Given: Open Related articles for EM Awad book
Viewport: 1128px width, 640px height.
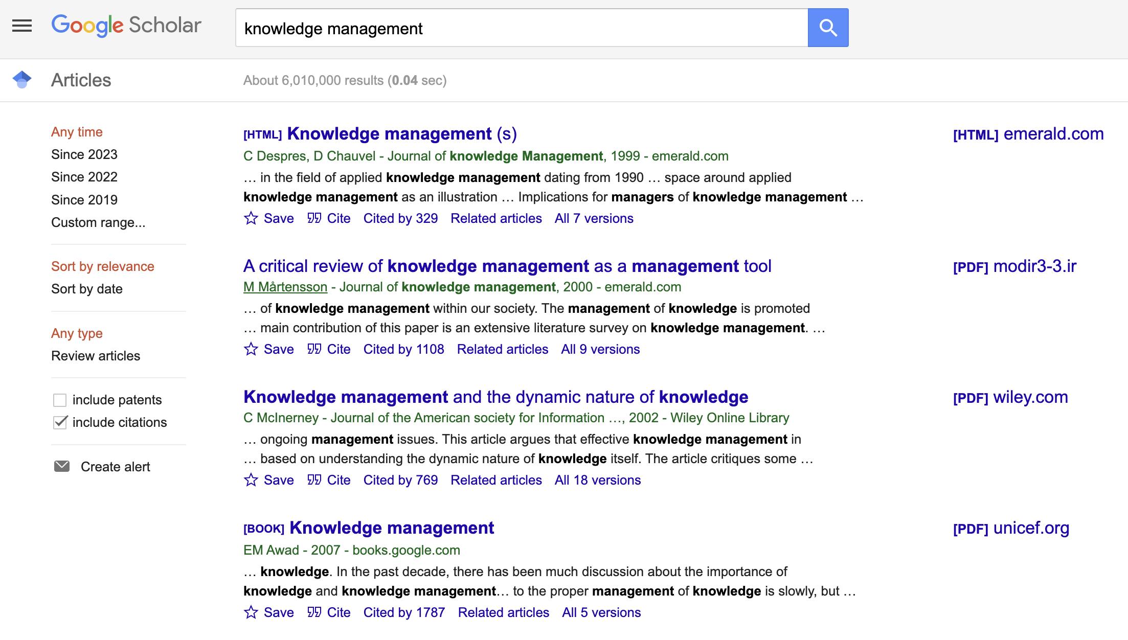Looking at the screenshot, I should [x=504, y=612].
